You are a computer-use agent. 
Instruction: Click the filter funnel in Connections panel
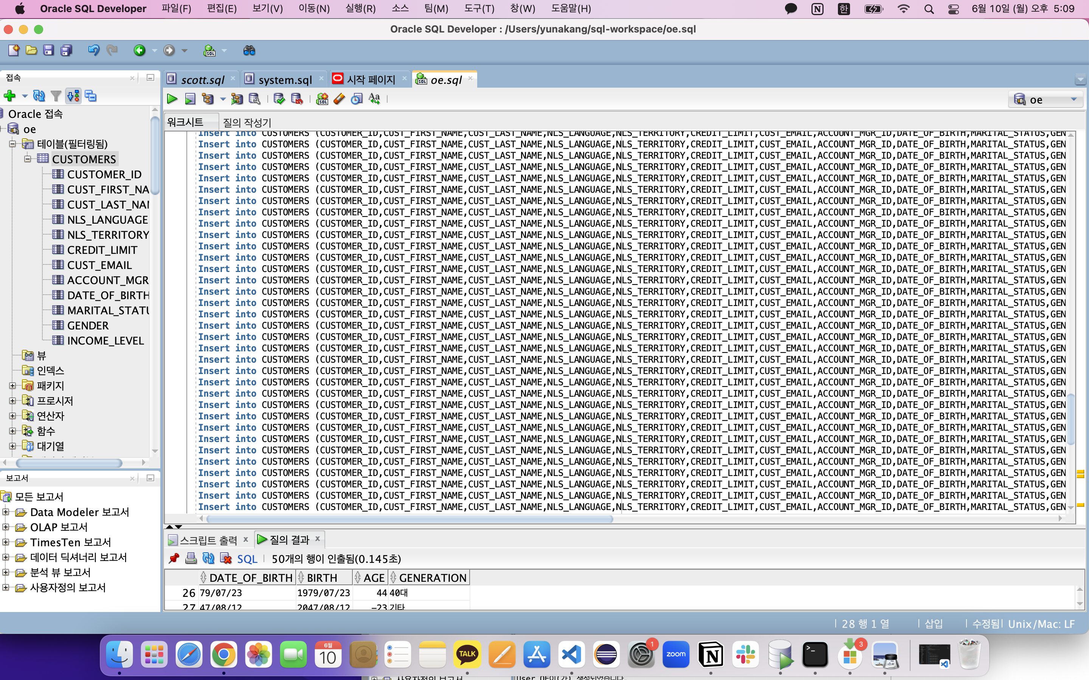[56, 96]
